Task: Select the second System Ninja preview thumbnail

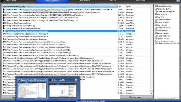Action: point(63,90)
